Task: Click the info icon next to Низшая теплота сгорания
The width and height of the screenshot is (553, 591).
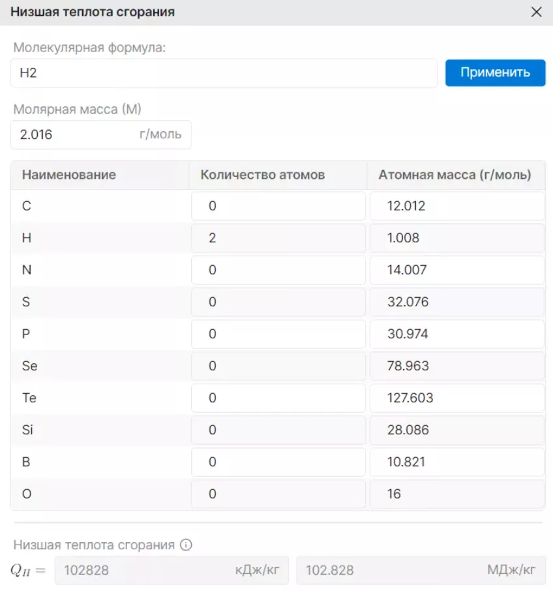Action: pos(186,545)
